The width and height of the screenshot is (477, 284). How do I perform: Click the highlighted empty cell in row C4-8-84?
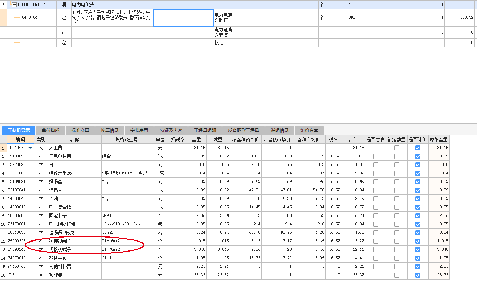click(183, 18)
